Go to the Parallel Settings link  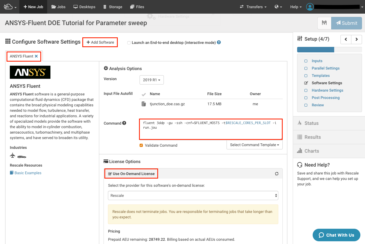[x=325, y=68]
